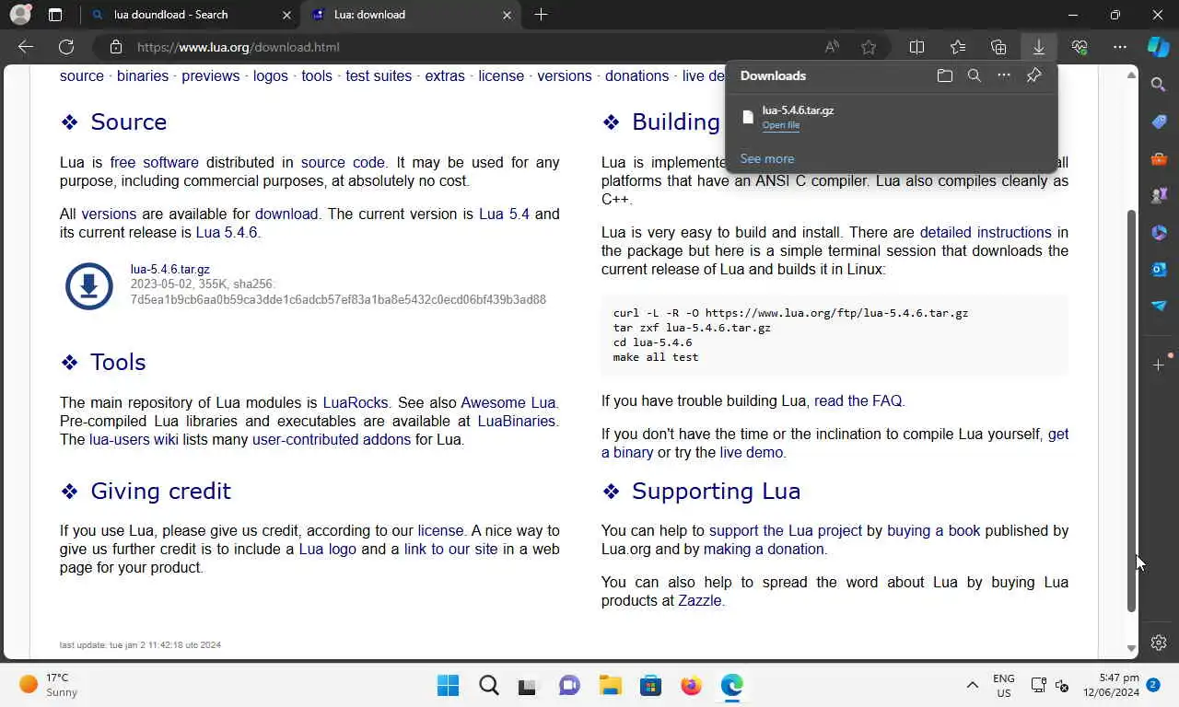
Task: Open the Awesome Lua link
Action: tap(508, 402)
